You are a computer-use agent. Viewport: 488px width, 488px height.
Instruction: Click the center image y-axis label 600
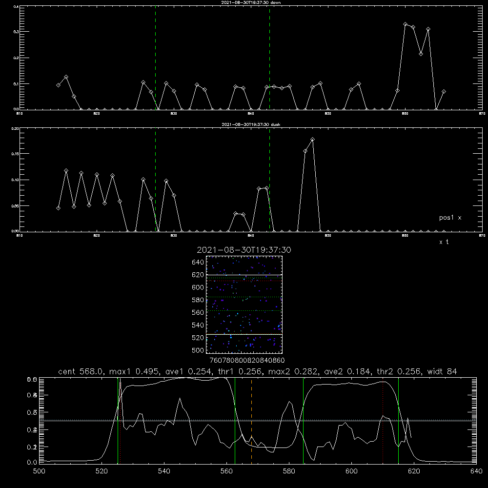[x=198, y=287]
